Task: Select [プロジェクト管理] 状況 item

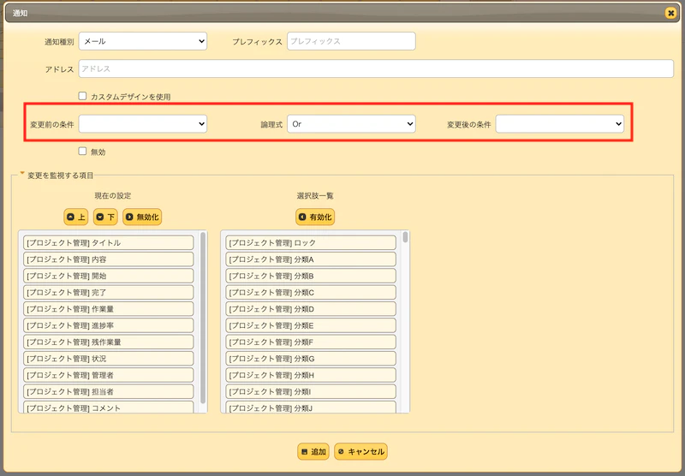Action: (109, 359)
